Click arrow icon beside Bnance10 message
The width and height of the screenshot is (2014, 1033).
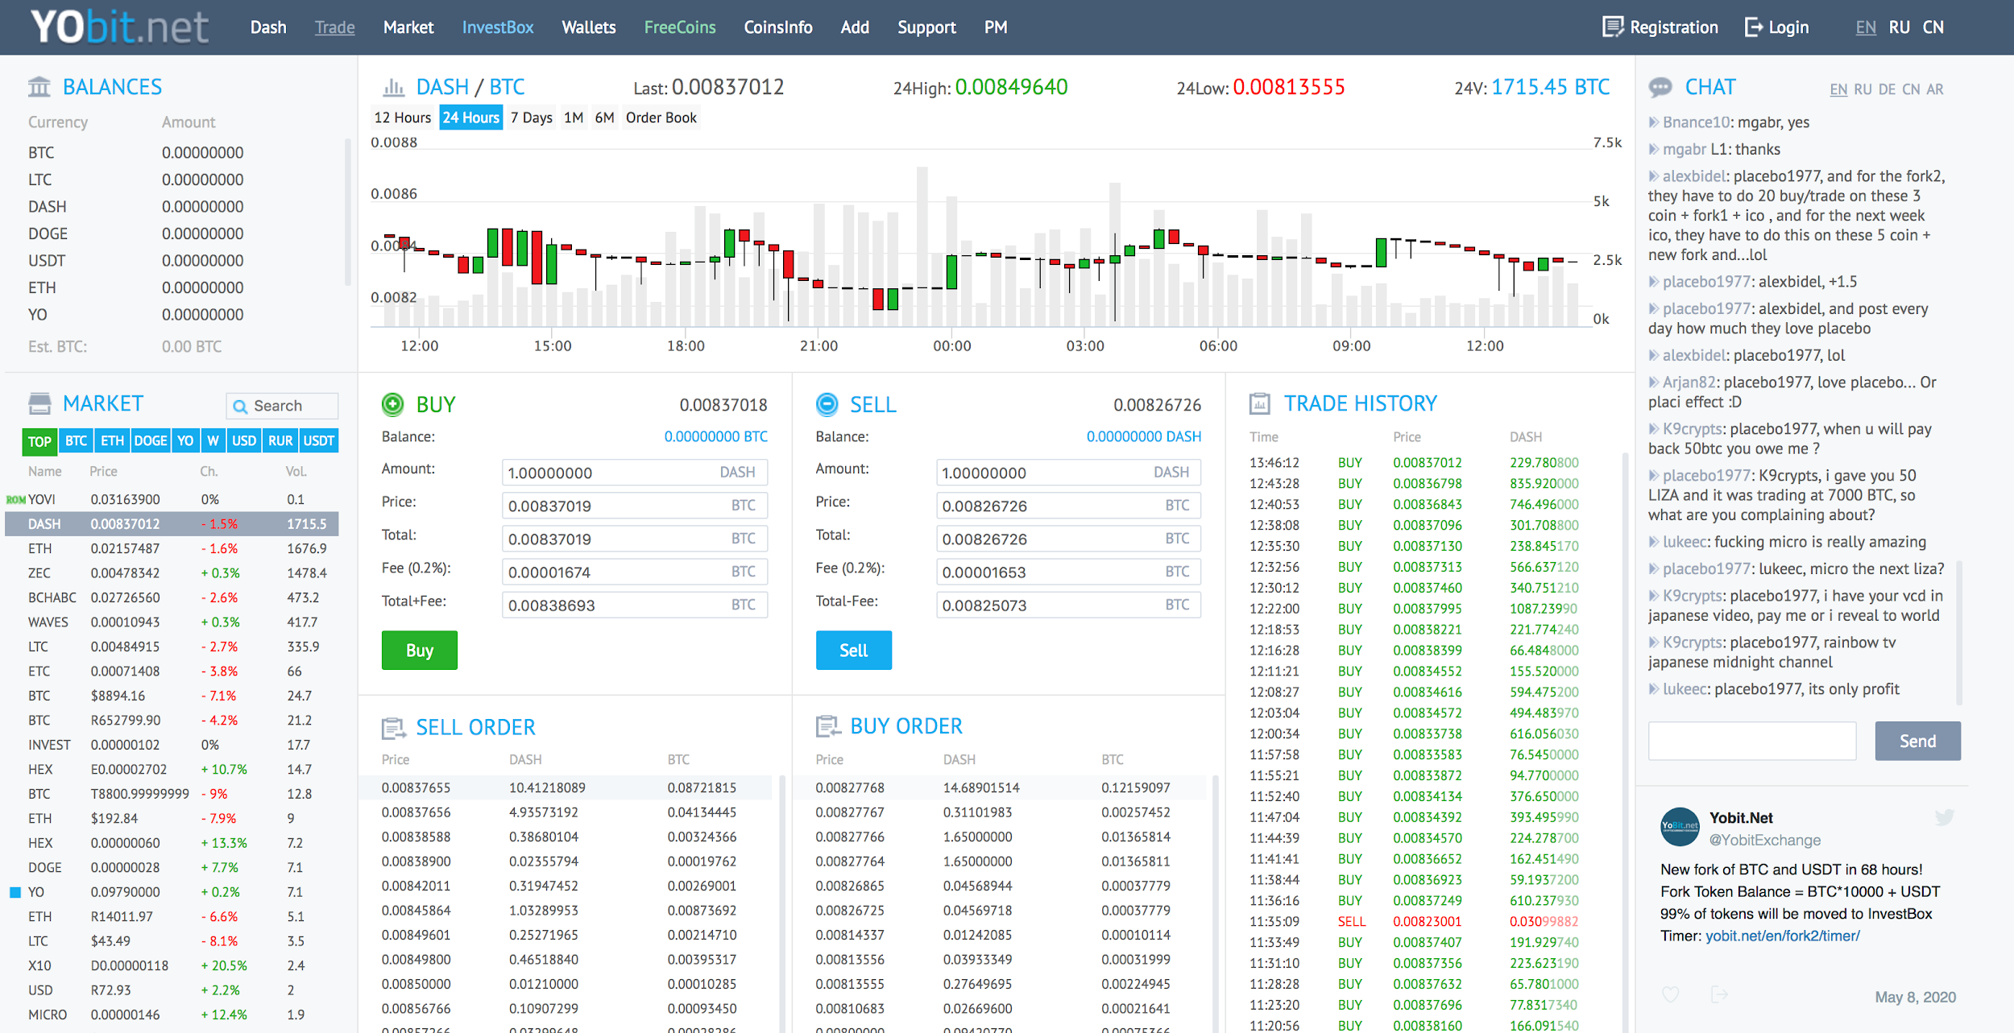pos(1654,122)
